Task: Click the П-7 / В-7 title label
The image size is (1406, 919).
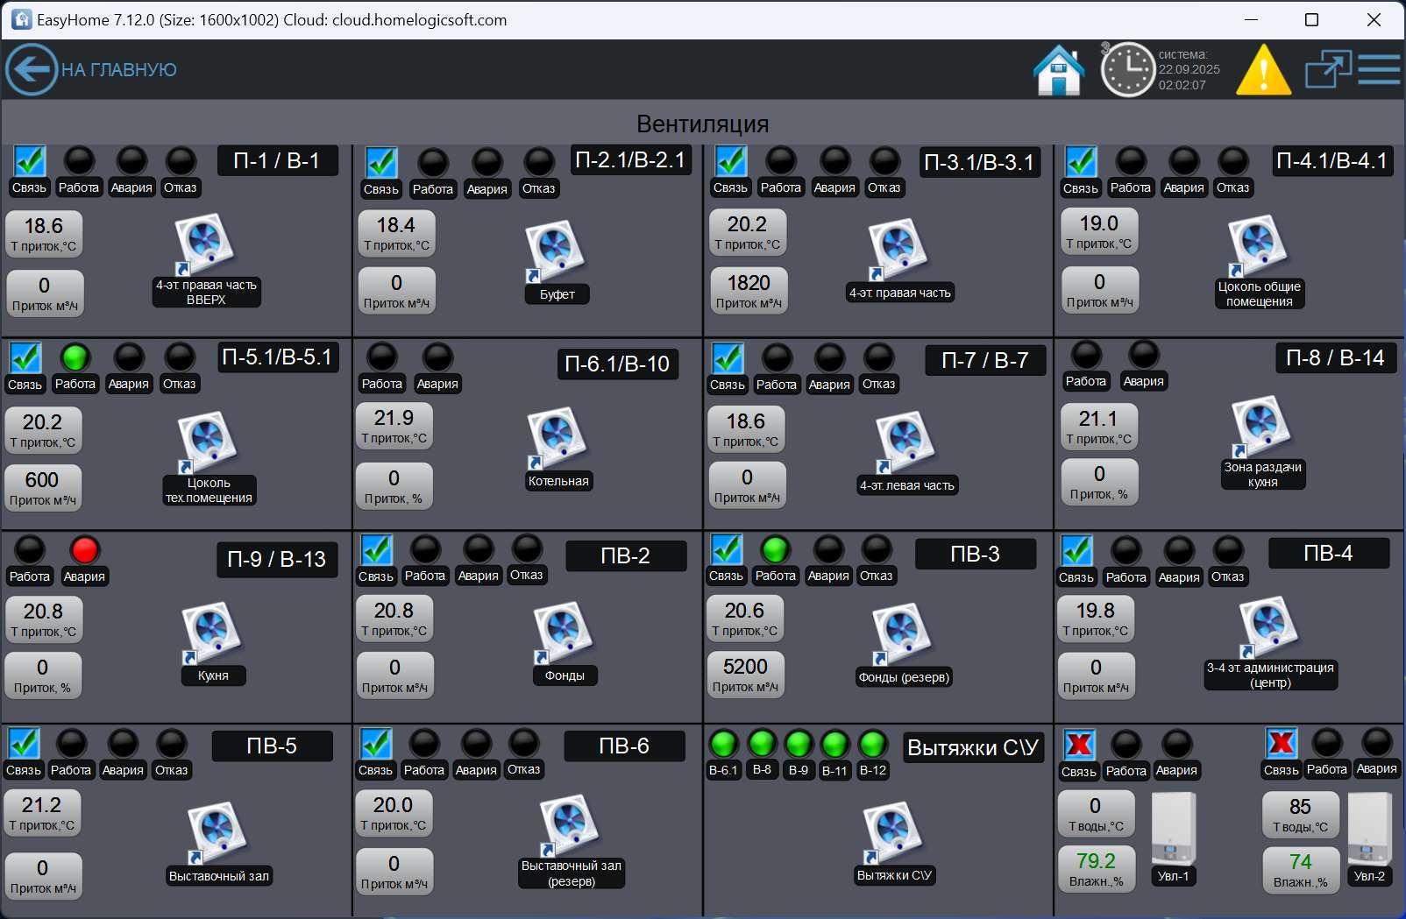Action: point(985,360)
